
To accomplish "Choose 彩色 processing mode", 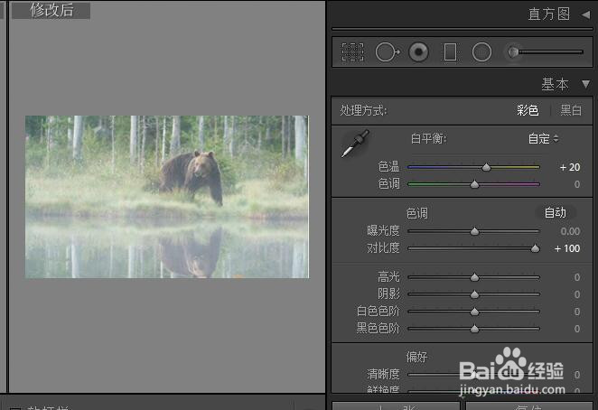I will [528, 110].
